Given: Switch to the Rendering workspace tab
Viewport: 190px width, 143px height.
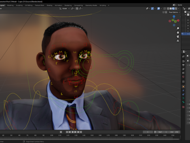Looking at the screenshot, I should click(x=68, y=5).
